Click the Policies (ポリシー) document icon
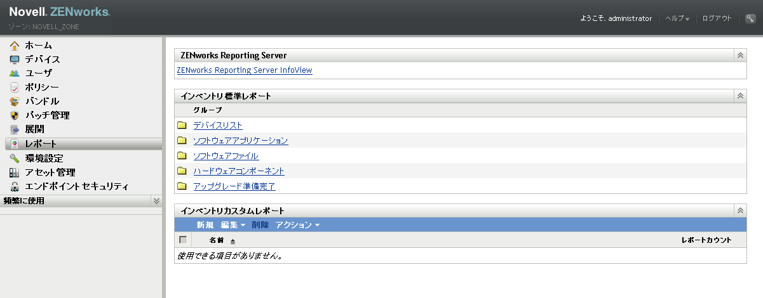 coord(15,87)
